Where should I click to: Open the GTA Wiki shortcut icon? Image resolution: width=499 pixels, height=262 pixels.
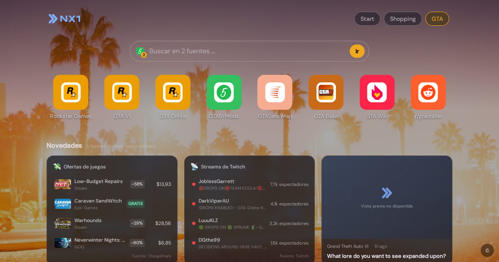point(377,92)
